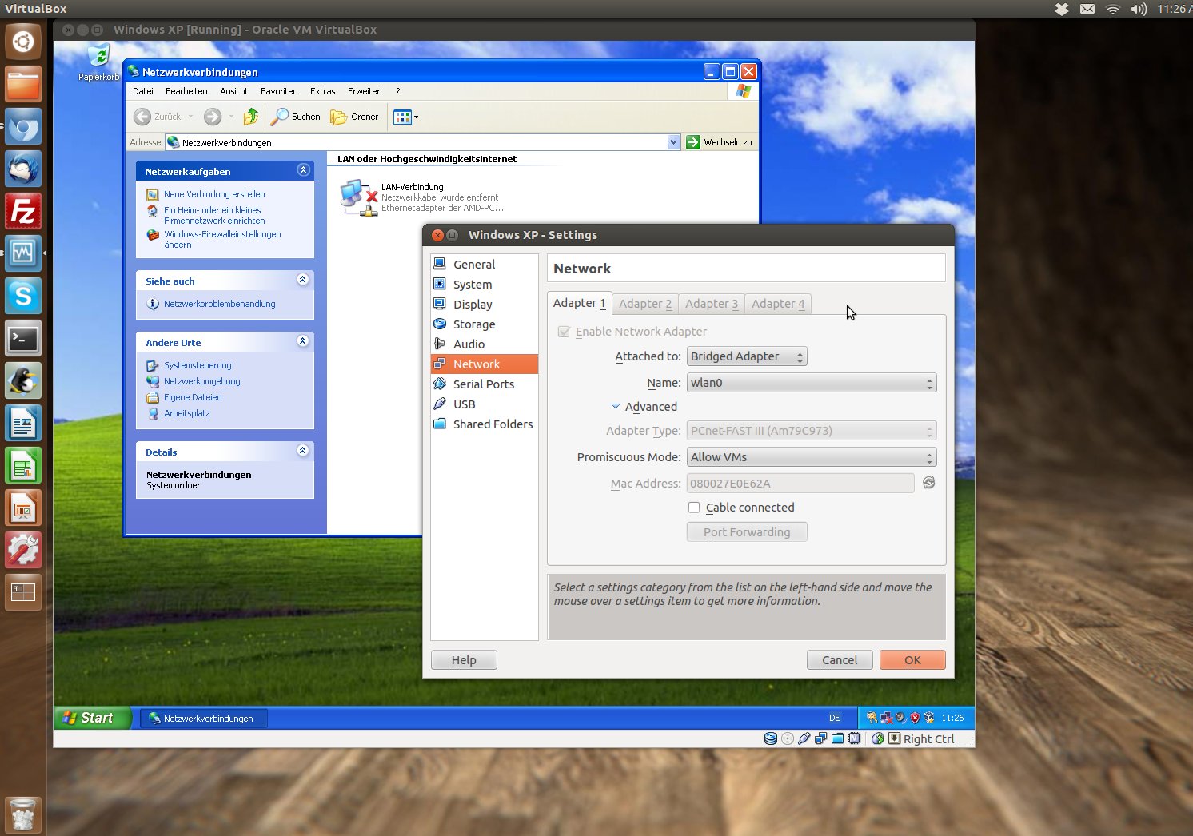Open the Extras menu
This screenshot has height=836, width=1193.
coord(323,91)
